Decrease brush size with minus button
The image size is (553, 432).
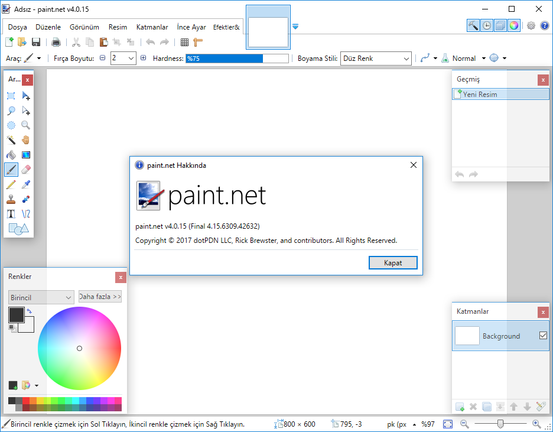[103, 58]
